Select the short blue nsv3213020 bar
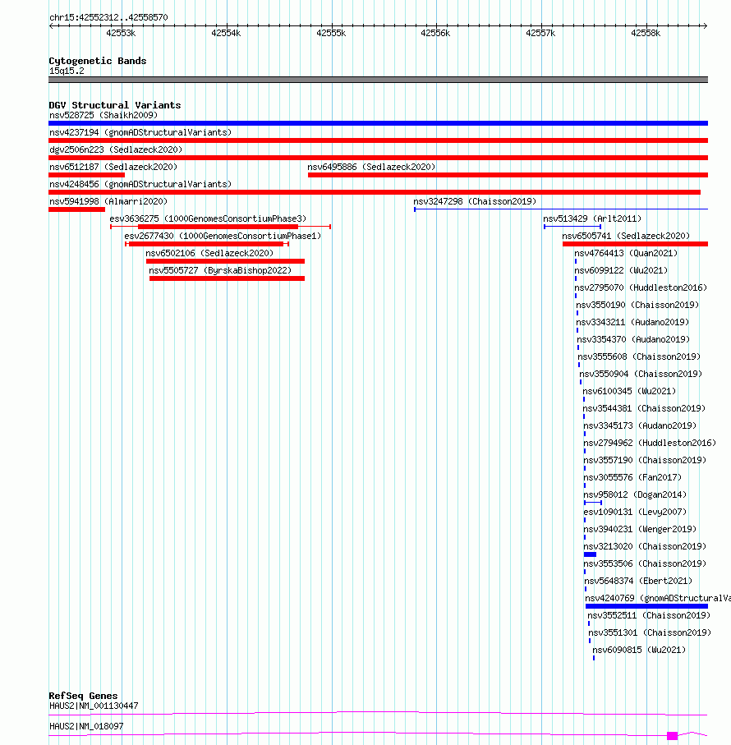Viewport: 731px width, 745px height. (591, 554)
